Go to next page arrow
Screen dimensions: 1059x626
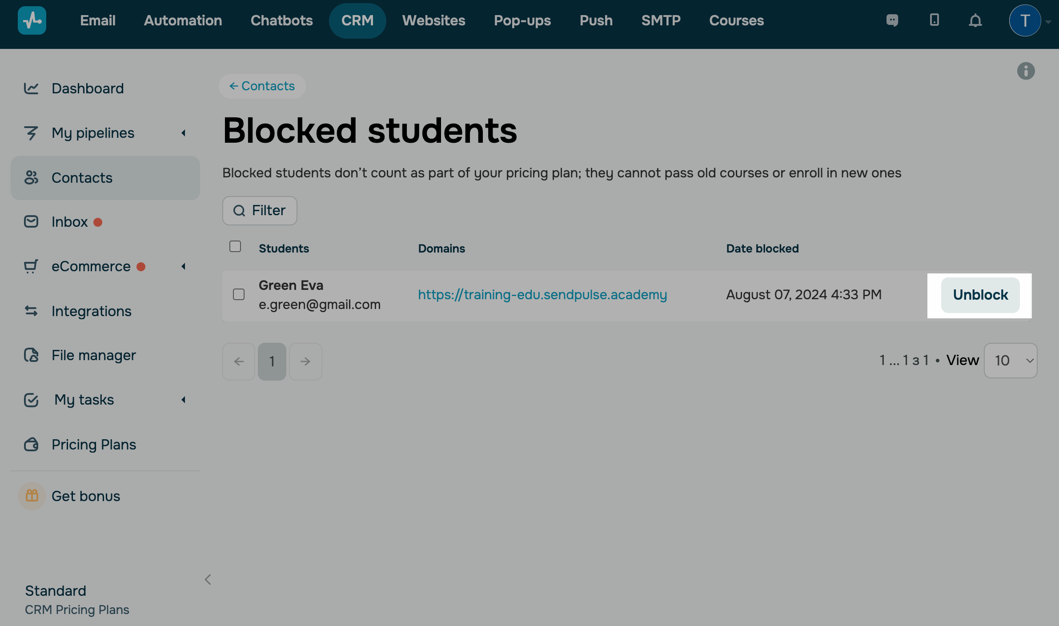coord(305,361)
